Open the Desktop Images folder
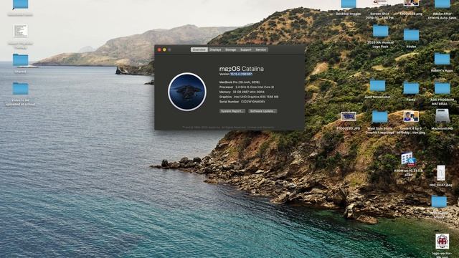Screen dimensions: 459x258 point(349,4)
